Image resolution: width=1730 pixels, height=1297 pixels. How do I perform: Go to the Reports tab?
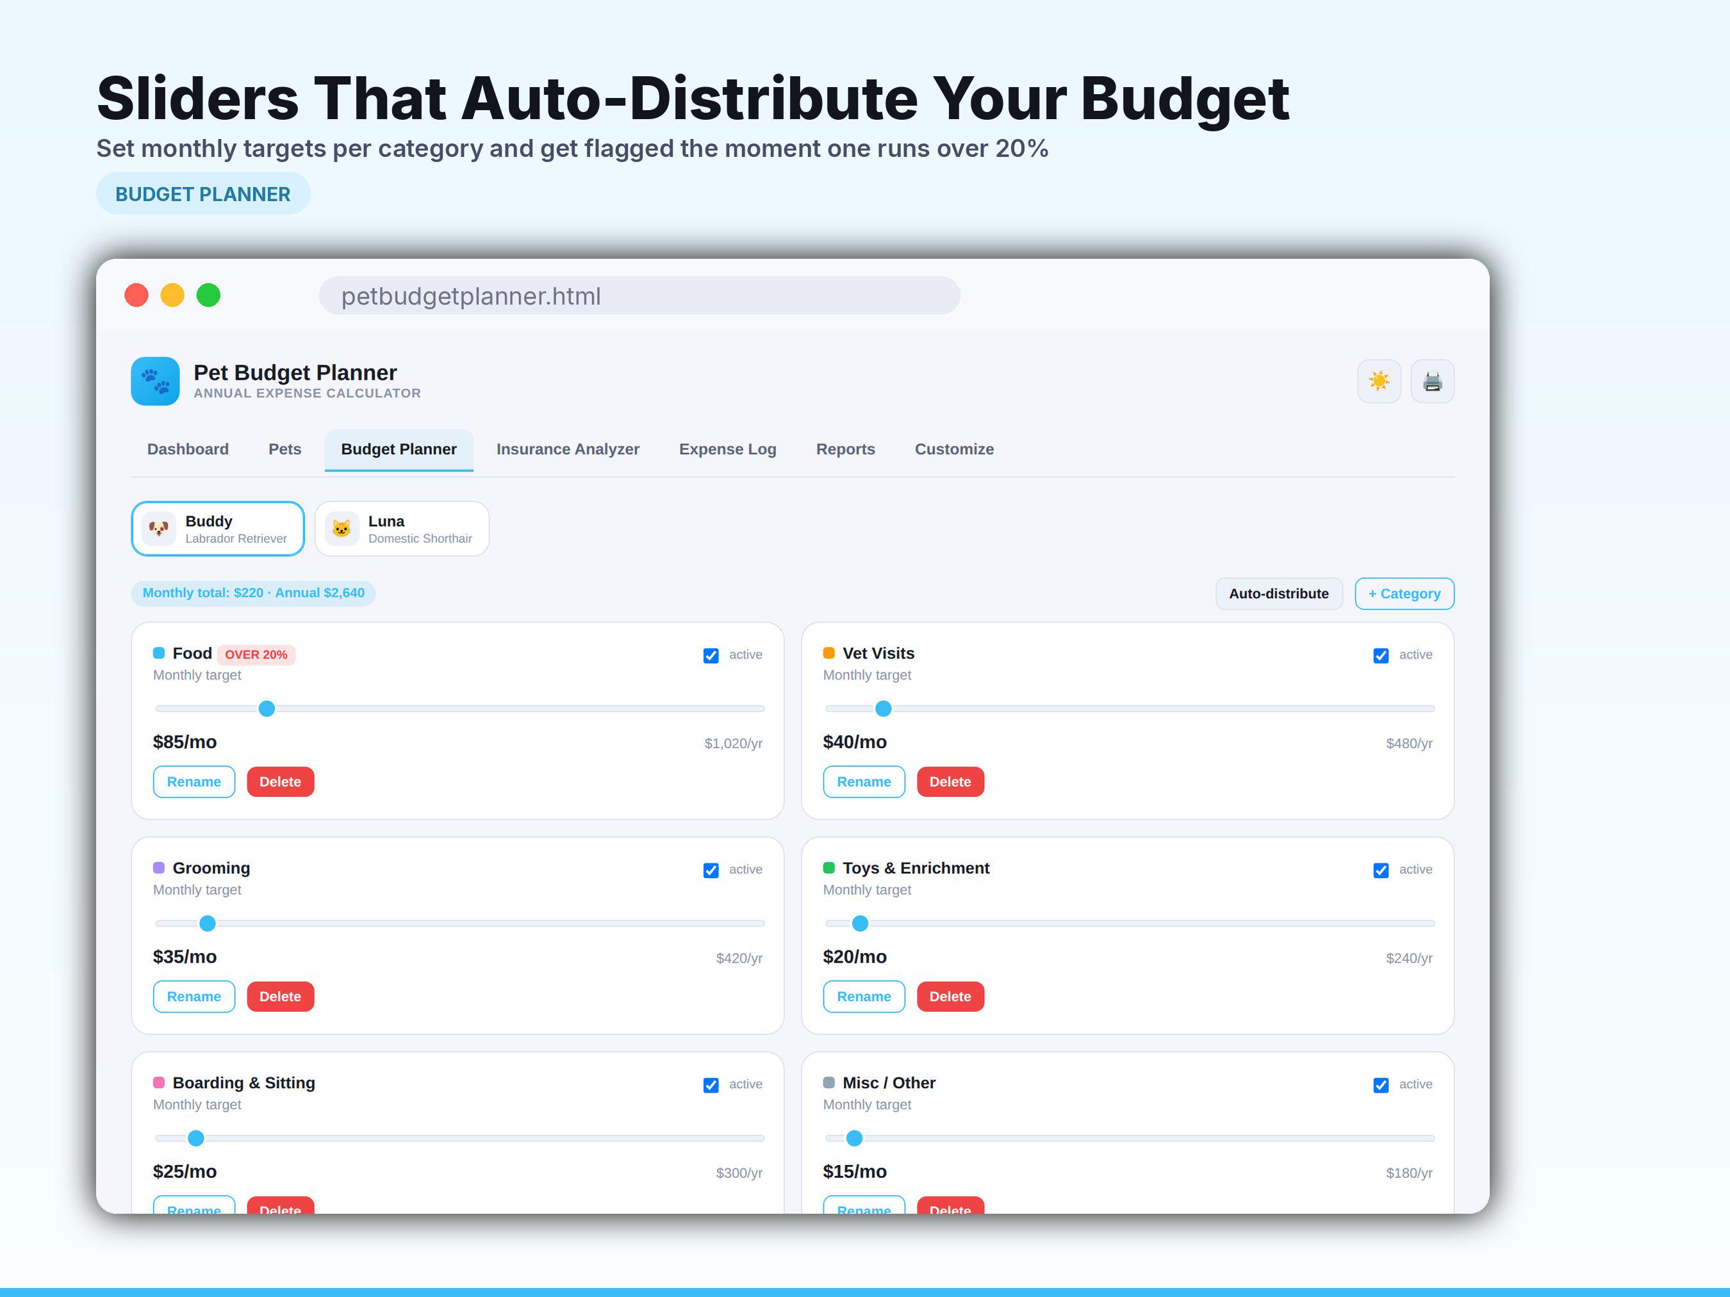(845, 450)
